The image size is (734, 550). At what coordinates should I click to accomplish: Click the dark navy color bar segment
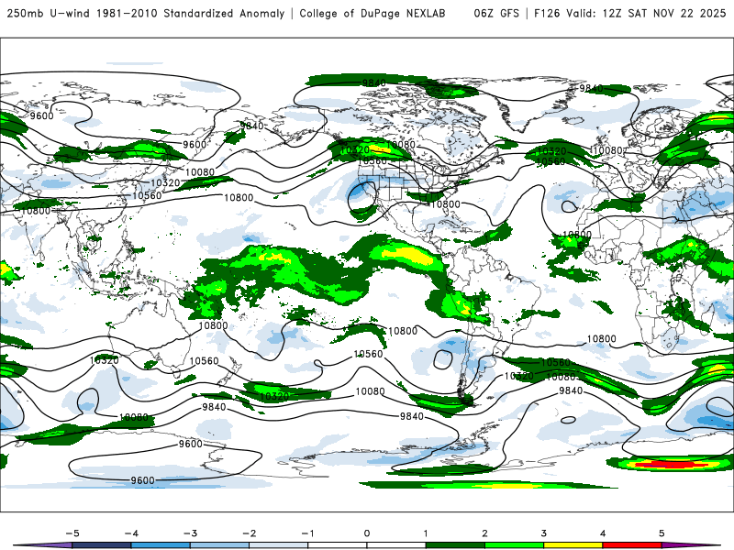pos(102,545)
